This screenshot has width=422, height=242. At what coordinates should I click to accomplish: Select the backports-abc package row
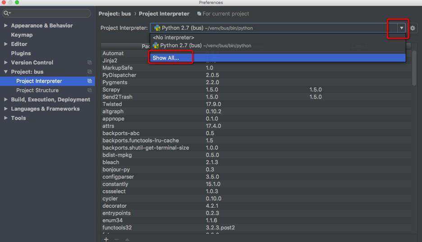pyautogui.click(x=256, y=133)
